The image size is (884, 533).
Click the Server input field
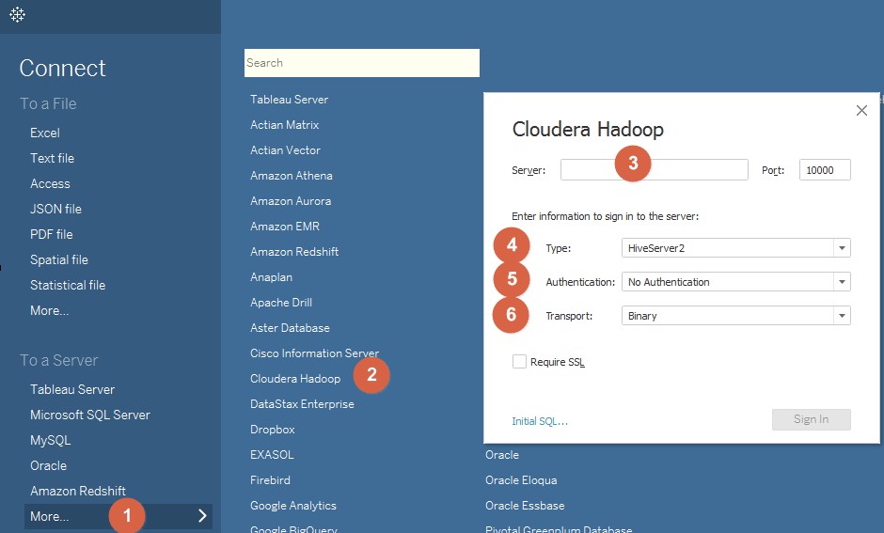654,169
